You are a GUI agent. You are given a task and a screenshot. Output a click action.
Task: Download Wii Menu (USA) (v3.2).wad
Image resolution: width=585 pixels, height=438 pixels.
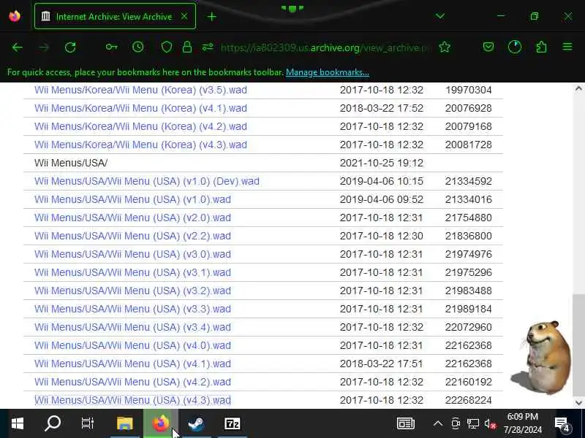(133, 291)
